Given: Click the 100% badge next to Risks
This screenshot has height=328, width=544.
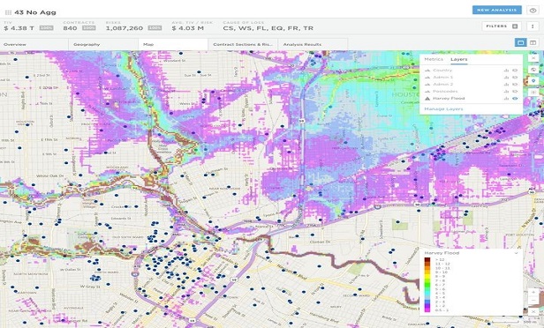Looking at the screenshot, I should pyautogui.click(x=155, y=28).
